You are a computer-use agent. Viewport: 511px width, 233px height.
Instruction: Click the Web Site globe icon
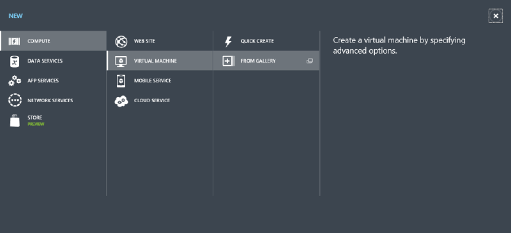[x=121, y=41]
